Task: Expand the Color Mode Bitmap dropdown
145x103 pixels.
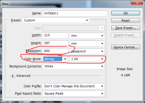Action: pos(55,59)
